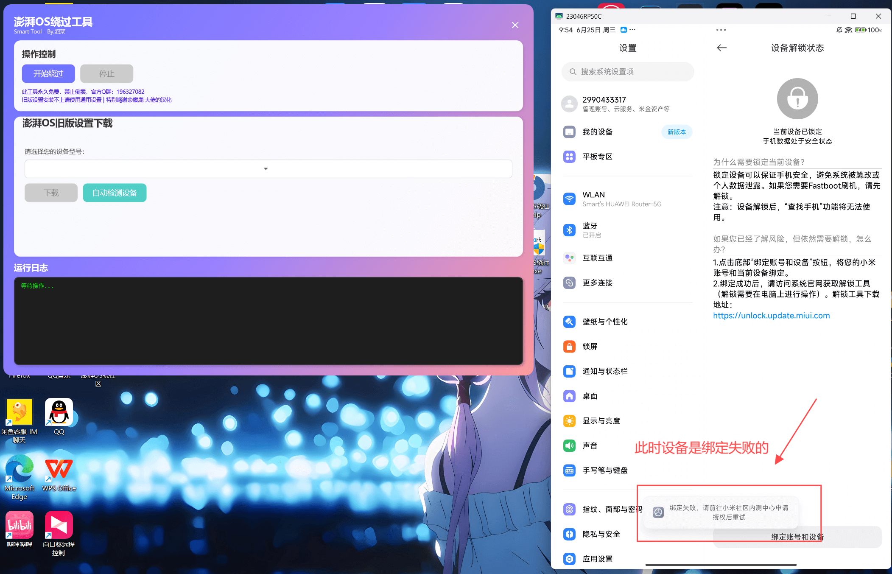This screenshot has height=574, width=892.
Task: Open the lock screen settings icon
Action: (569, 347)
